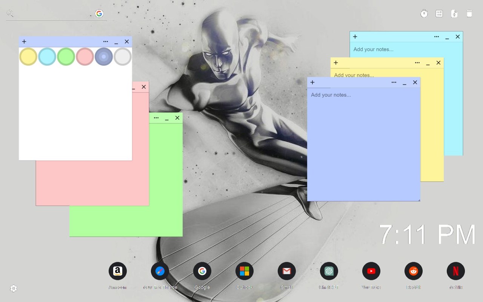Image resolution: width=483 pixels, height=302 pixels.
Task: Open three-dots menu on color-picker note
Action: (x=106, y=42)
